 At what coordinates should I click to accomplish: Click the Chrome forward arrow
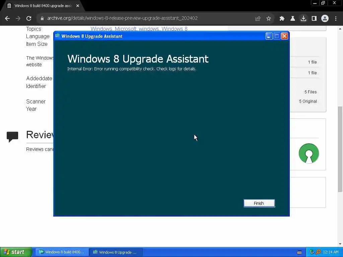18,18
